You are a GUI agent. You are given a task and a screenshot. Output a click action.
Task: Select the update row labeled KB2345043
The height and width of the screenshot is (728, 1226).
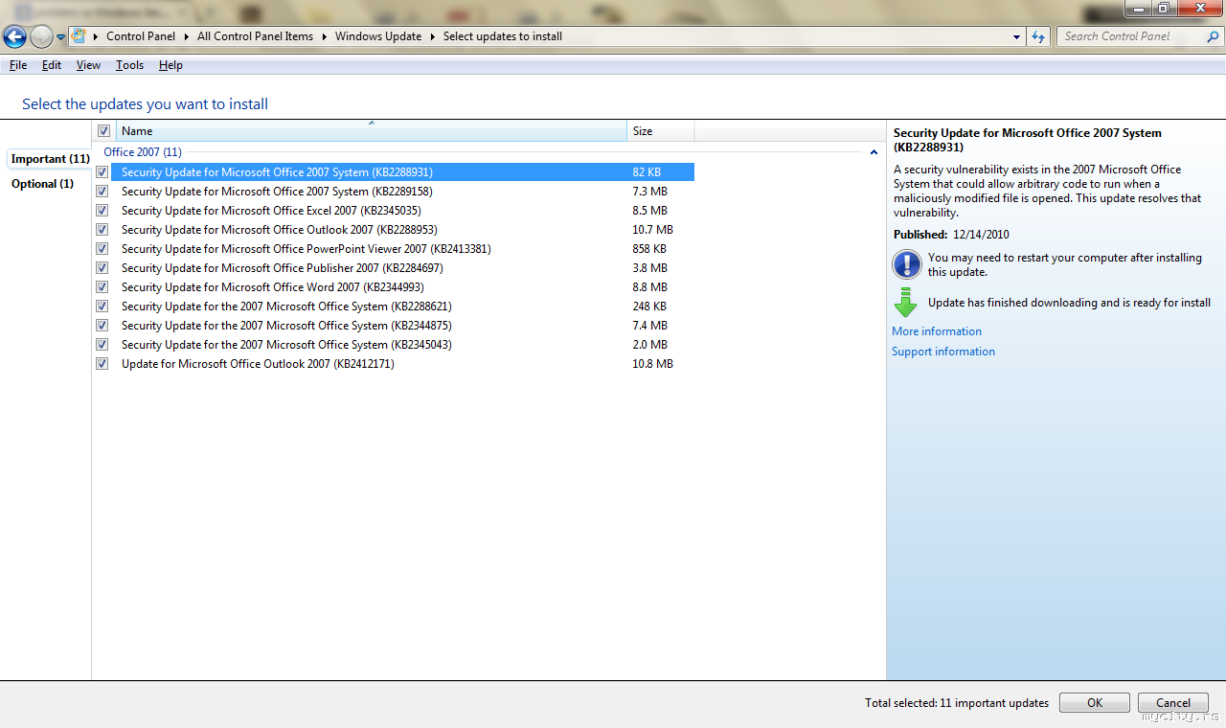[x=402, y=345]
